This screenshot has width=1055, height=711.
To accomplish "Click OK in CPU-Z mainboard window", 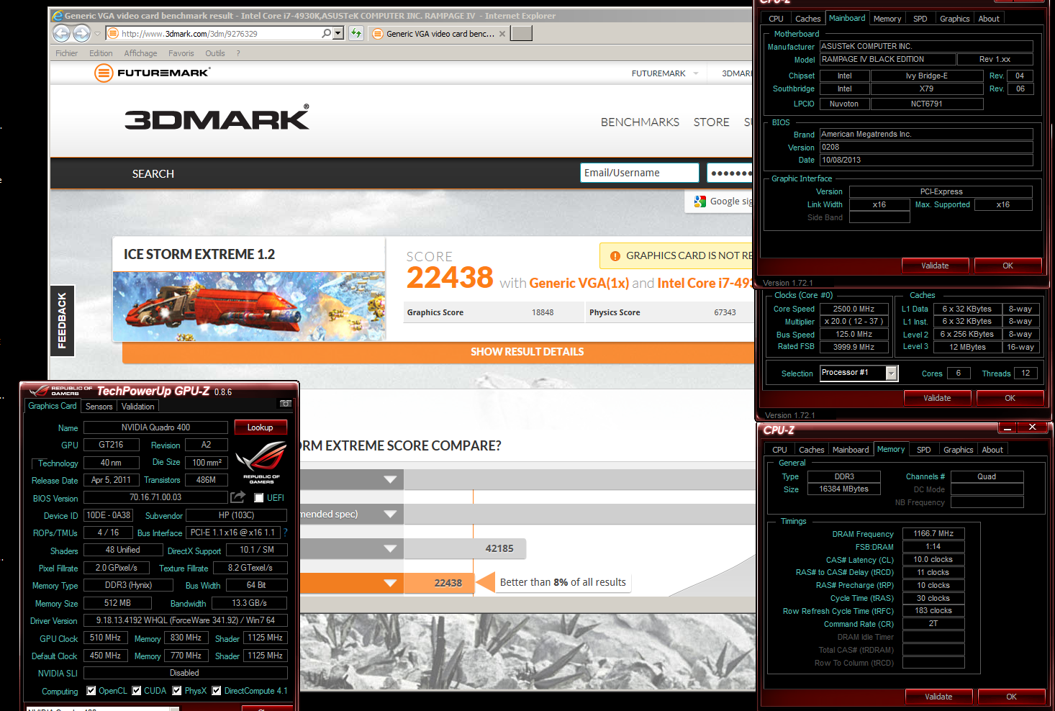I will [1008, 266].
